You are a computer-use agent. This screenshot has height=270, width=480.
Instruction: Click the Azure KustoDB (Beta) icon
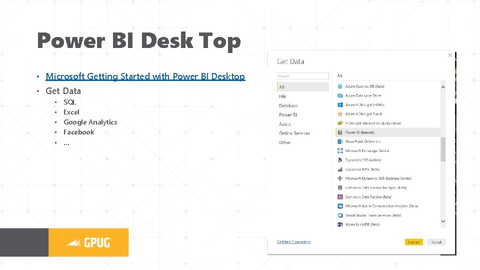tap(340, 224)
